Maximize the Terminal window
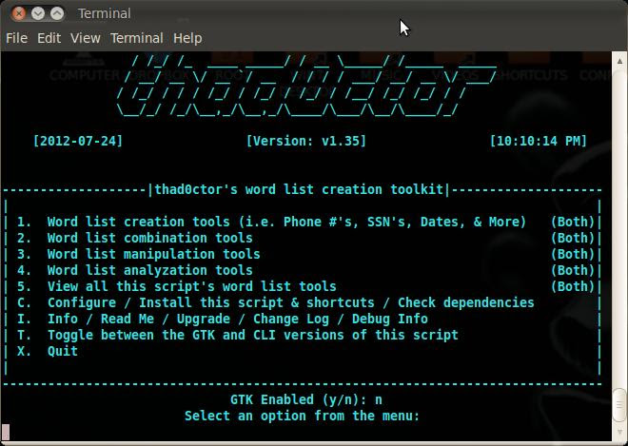This screenshot has width=628, height=446. [57, 13]
